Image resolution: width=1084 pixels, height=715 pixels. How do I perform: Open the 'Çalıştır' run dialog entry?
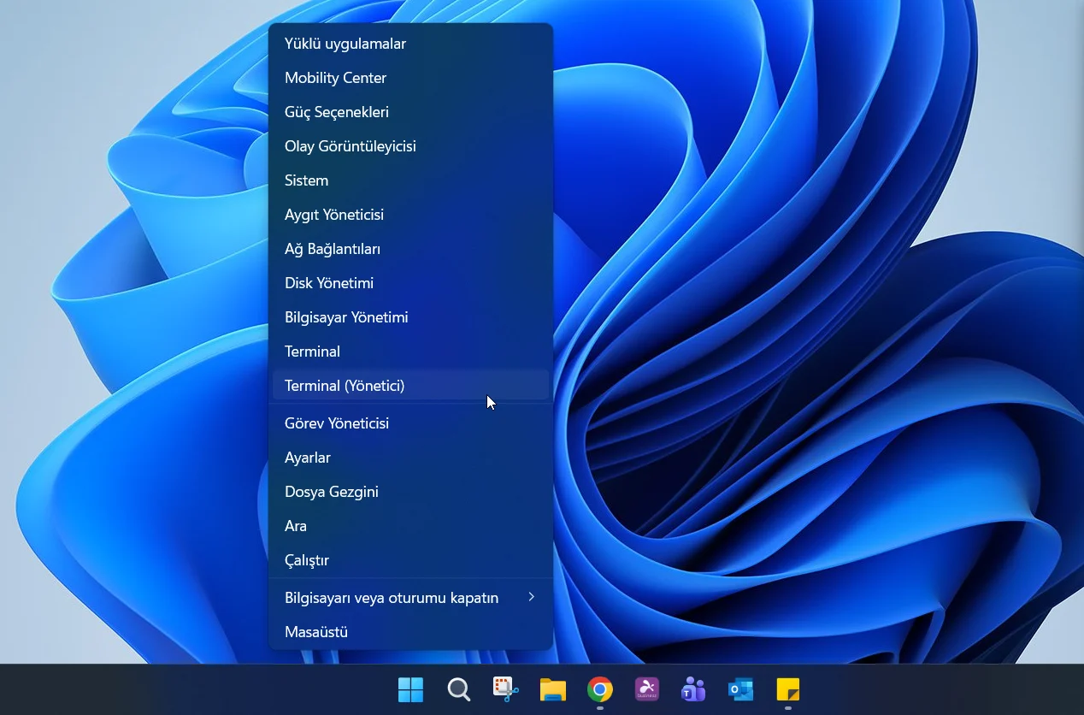[x=411, y=560]
